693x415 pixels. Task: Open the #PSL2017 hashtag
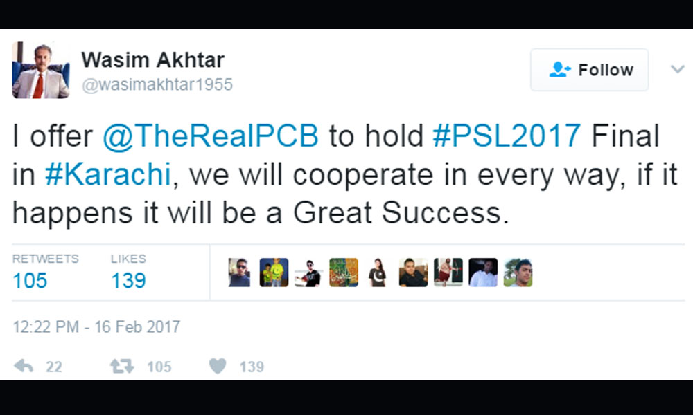[507, 136]
